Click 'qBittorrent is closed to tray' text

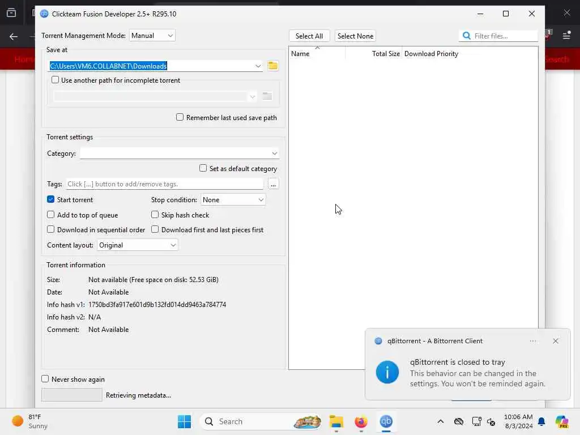point(457,362)
